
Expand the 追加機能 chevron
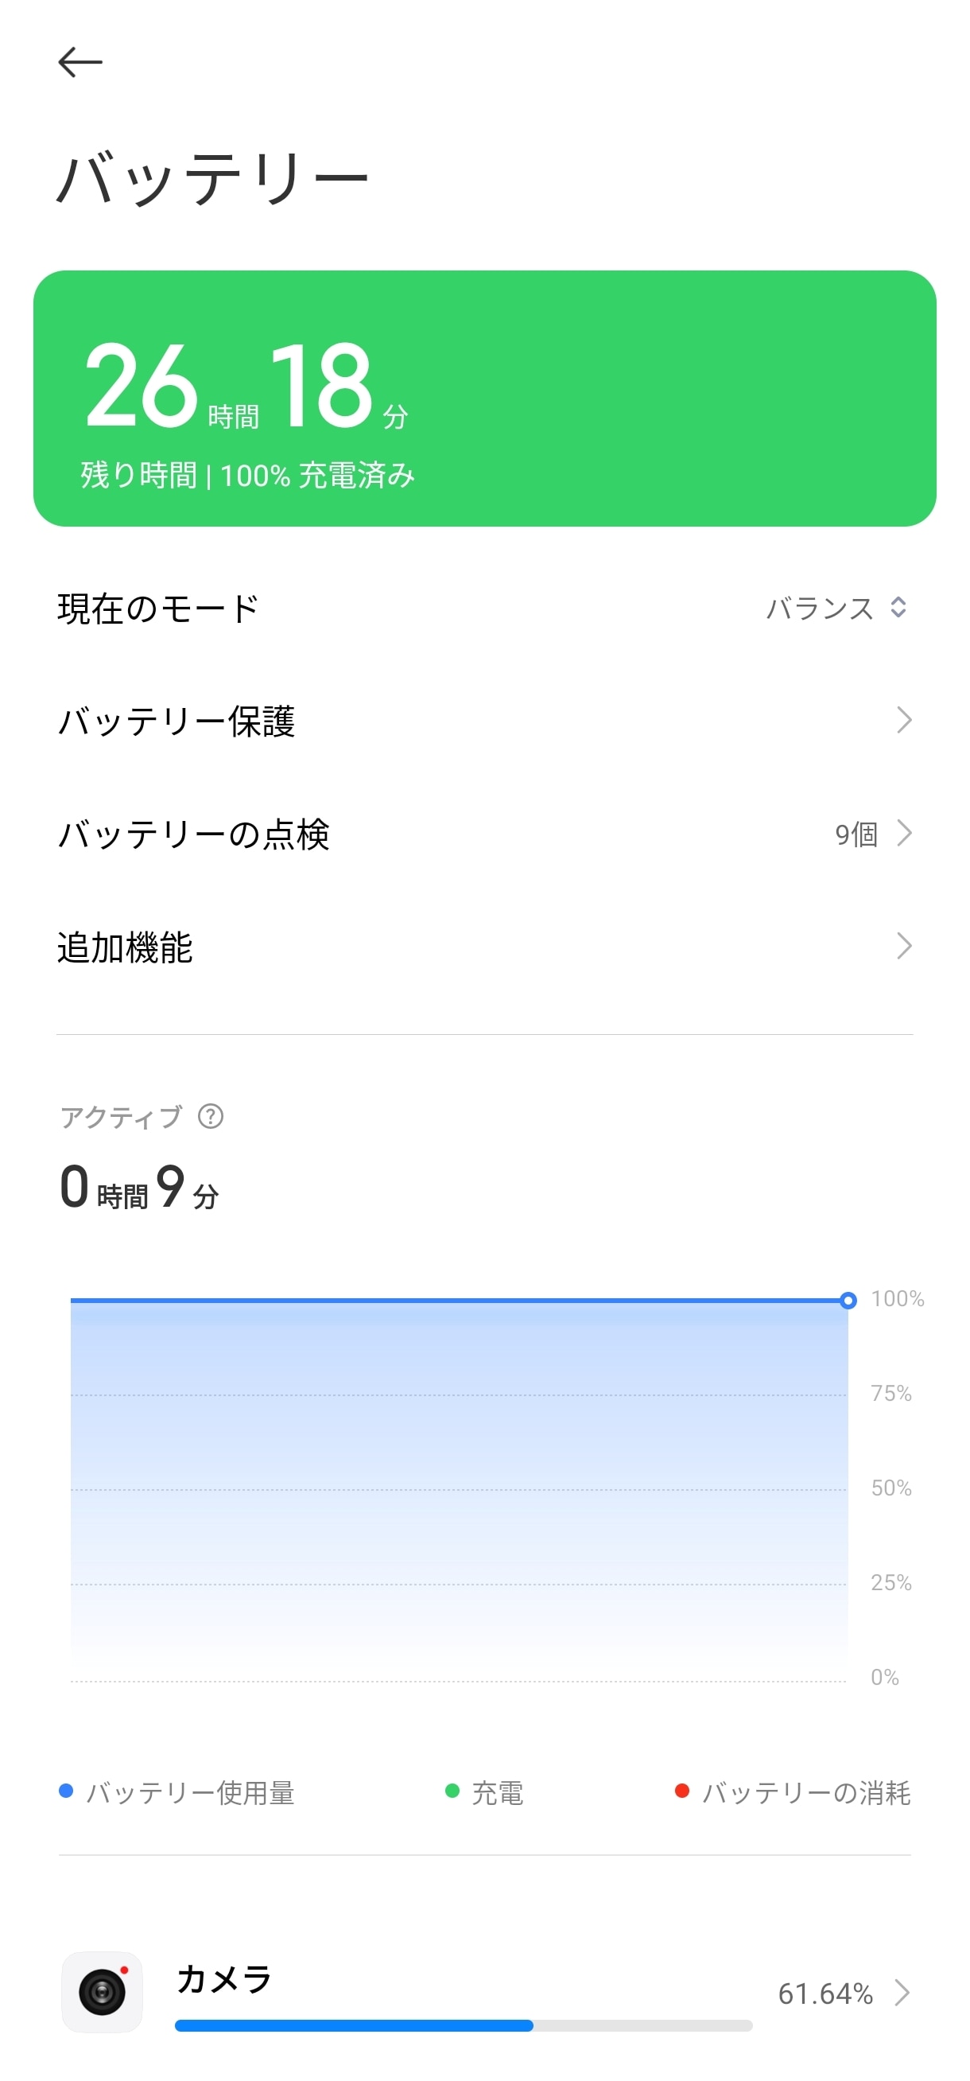pos(904,946)
